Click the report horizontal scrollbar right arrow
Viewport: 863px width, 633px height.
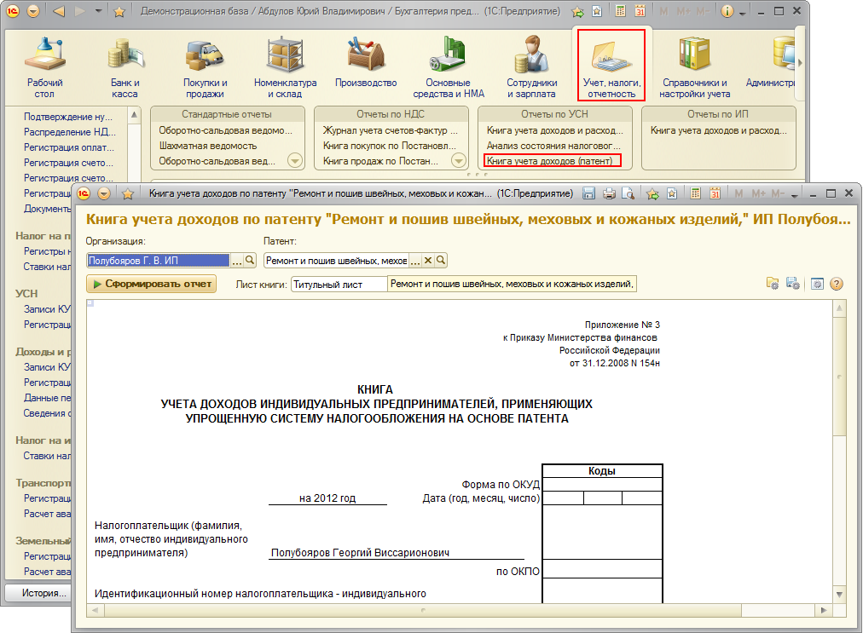[x=824, y=610]
